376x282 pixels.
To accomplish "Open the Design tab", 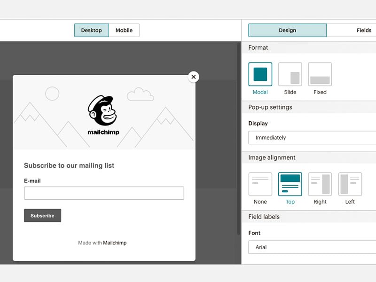I will [287, 30].
